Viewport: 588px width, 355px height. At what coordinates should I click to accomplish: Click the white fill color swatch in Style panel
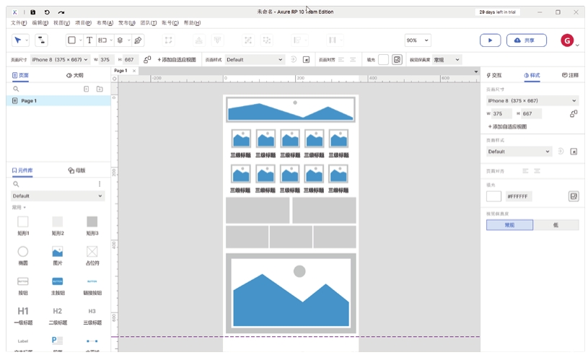493,196
